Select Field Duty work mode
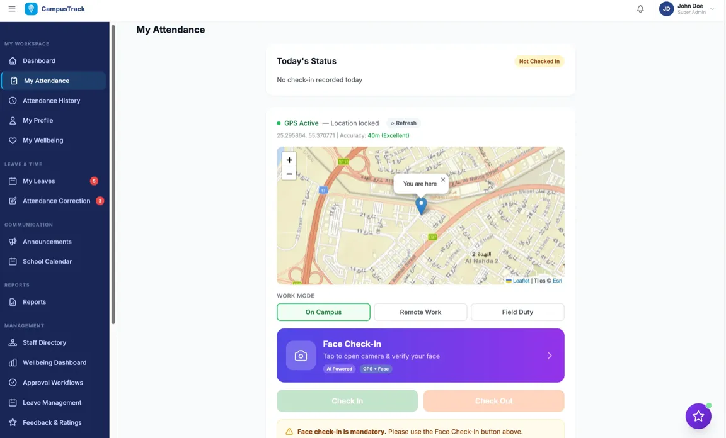 coord(517,312)
